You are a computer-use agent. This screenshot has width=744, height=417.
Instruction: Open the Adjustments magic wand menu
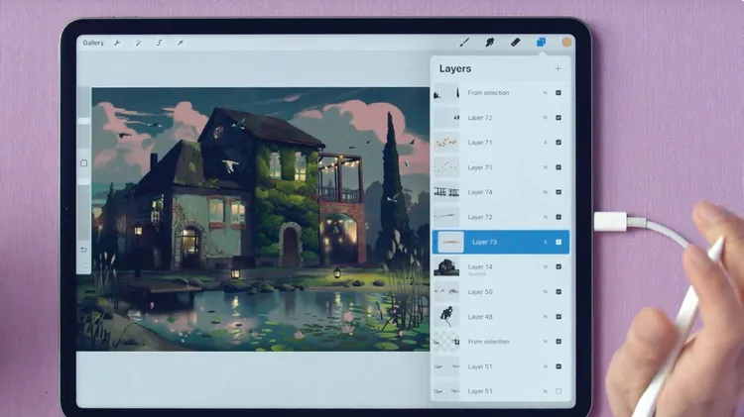coord(138,44)
